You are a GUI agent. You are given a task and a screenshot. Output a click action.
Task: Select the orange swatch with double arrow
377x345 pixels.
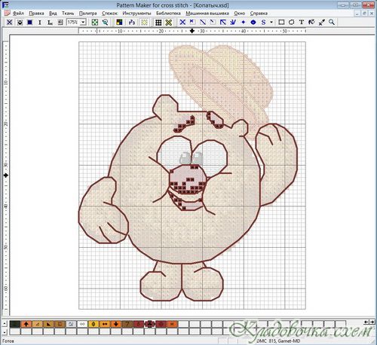(x=105, y=324)
